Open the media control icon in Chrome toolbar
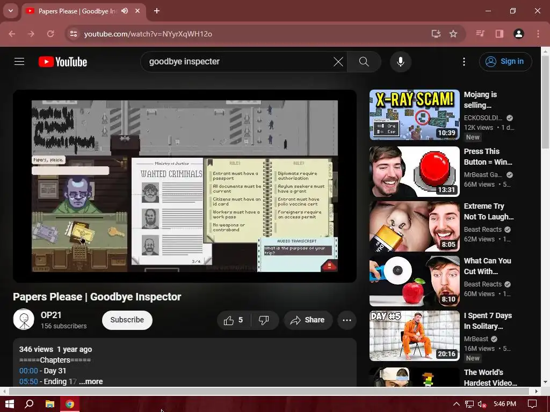The image size is (550, 412). 480,34
